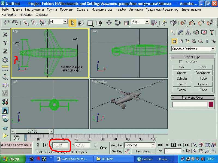
Task: Open the Modify command panel tab
Action: click(x=180, y=32)
